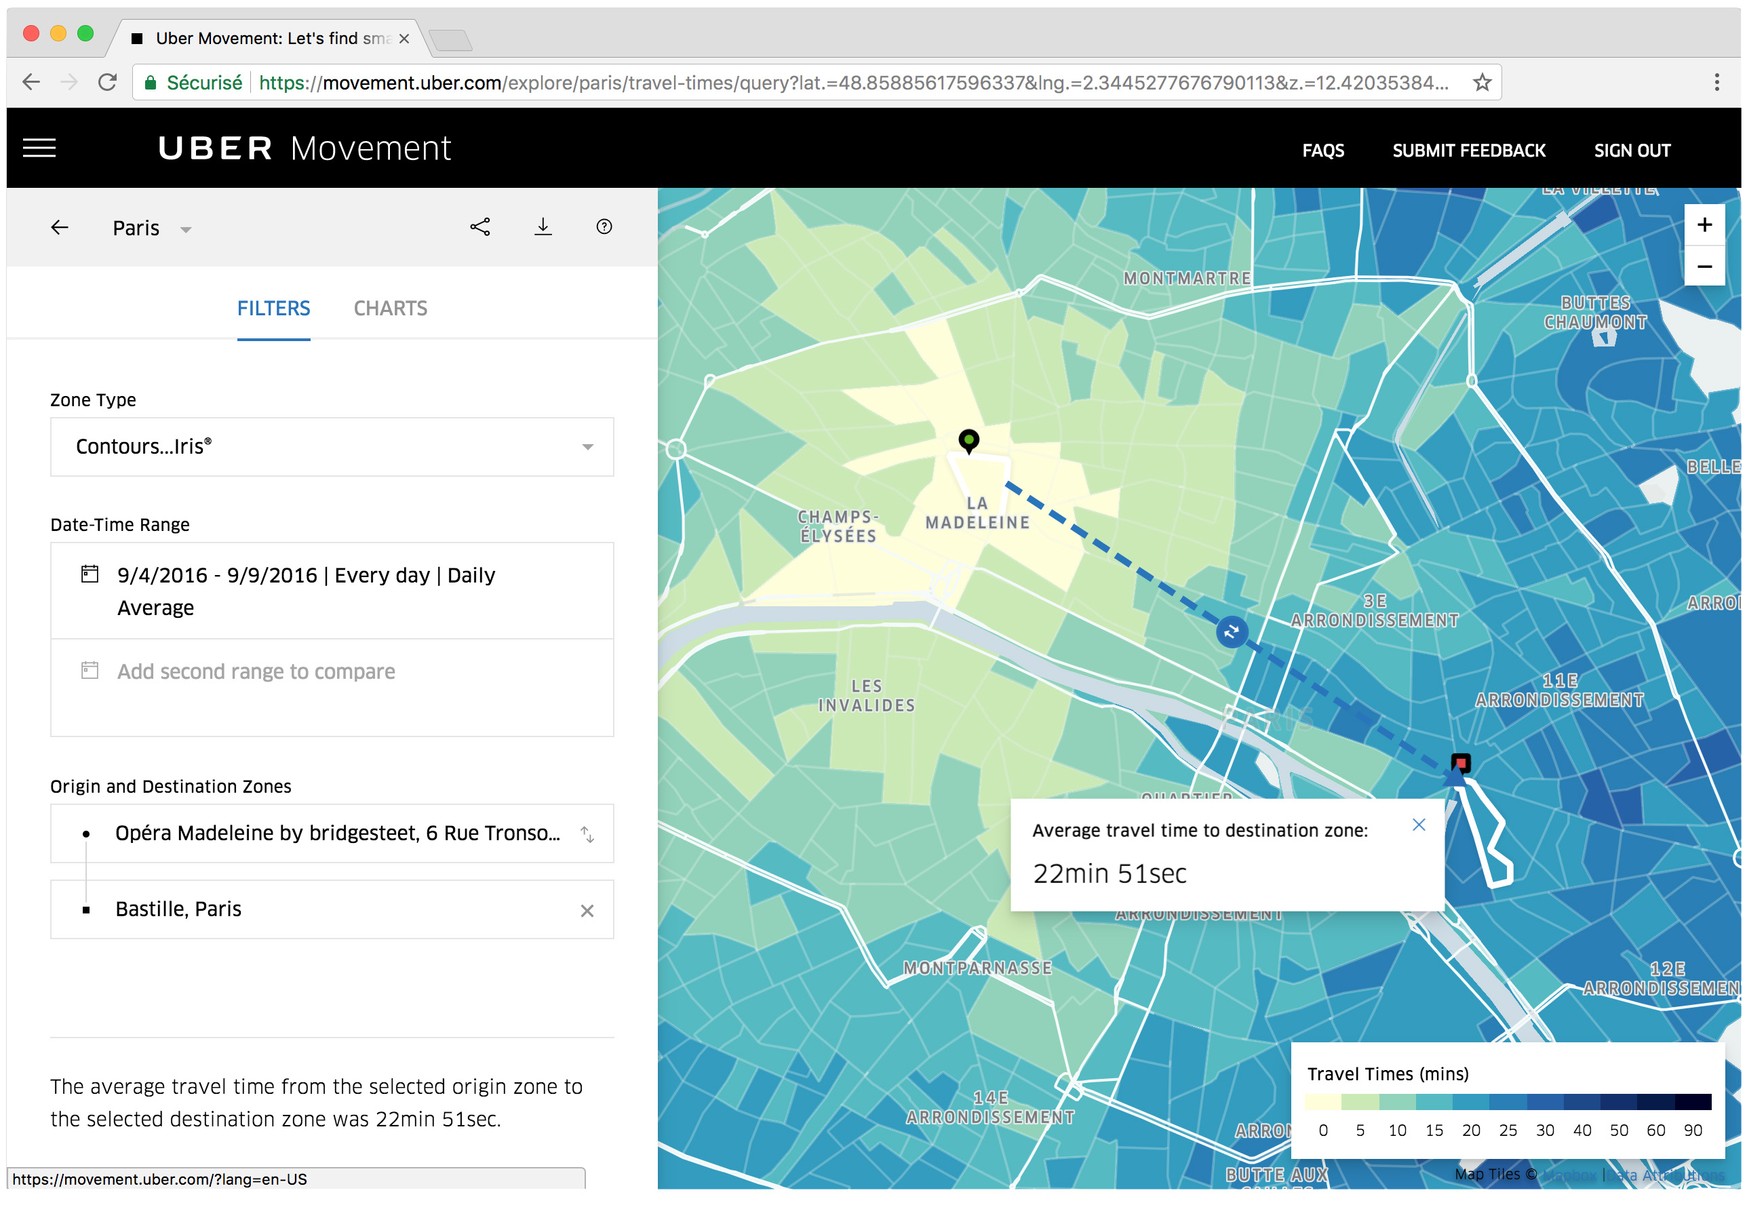Click the lightest yellow 0-minute legend swatch
Screen dimensions: 1747x1222
click(1322, 1103)
